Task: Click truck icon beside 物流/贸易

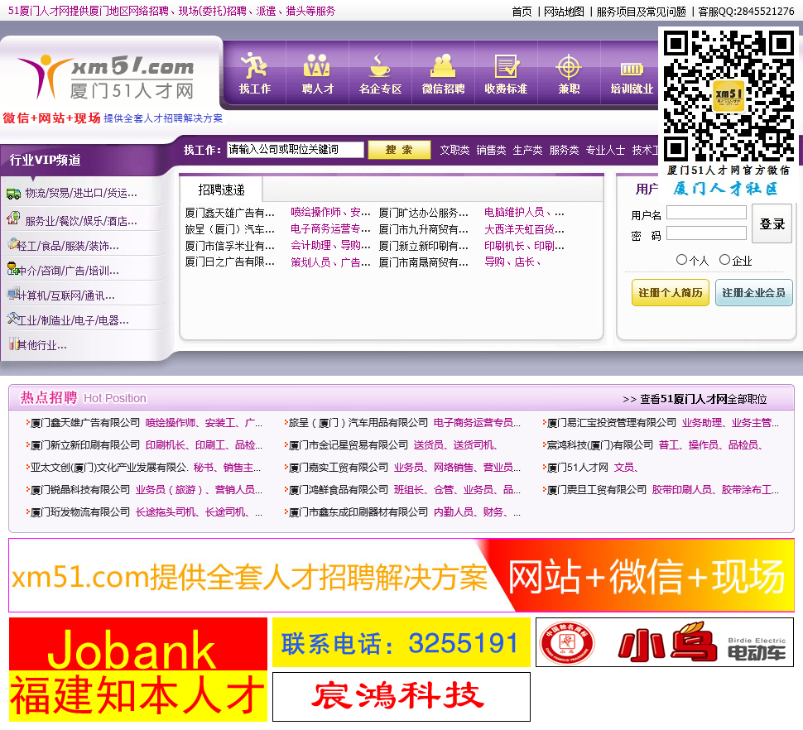Action: [13, 194]
